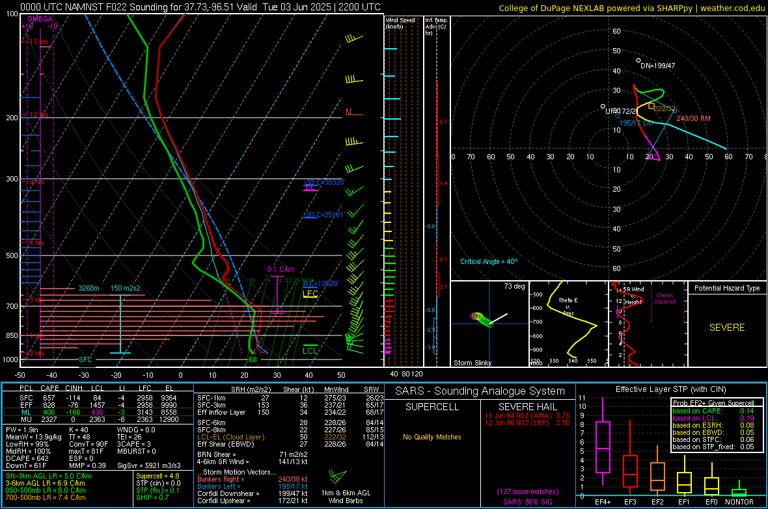Click the '195/17 LM' hodograph label
The width and height of the screenshot is (768, 509).
(637, 123)
